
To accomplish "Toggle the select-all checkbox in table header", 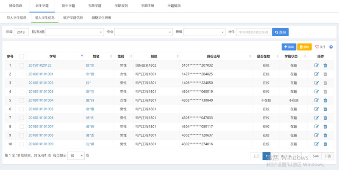I will point(22,56).
